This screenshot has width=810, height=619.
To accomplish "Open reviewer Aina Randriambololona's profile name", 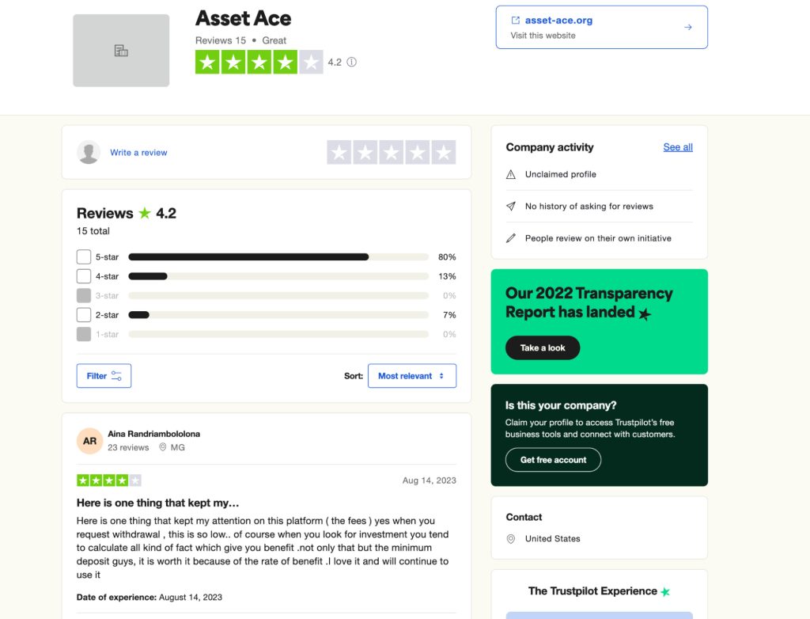I will coord(154,434).
